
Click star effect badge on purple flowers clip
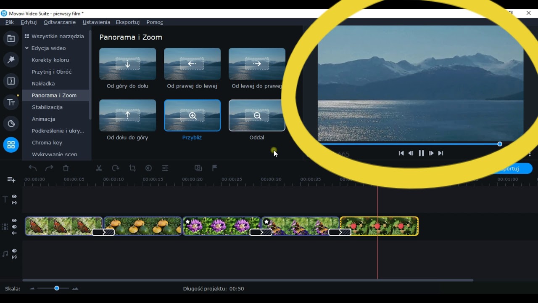coord(187,221)
